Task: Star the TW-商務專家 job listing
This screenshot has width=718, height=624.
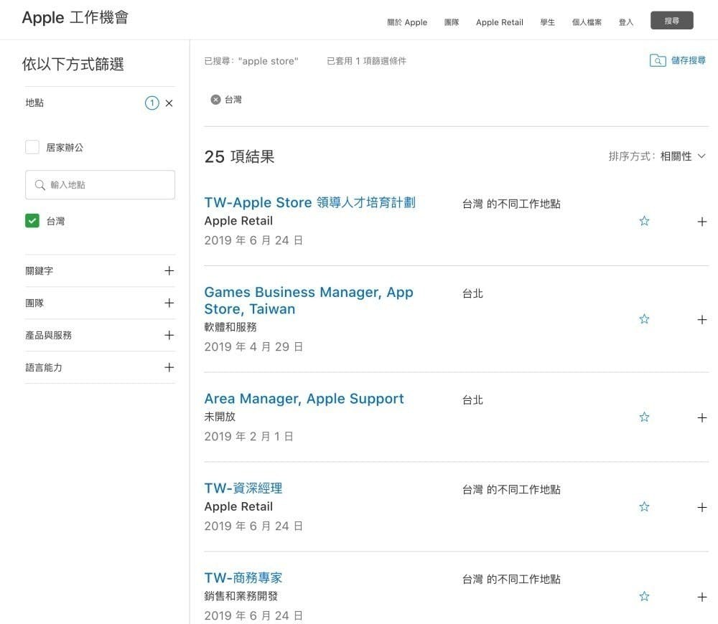Action: [x=644, y=596]
